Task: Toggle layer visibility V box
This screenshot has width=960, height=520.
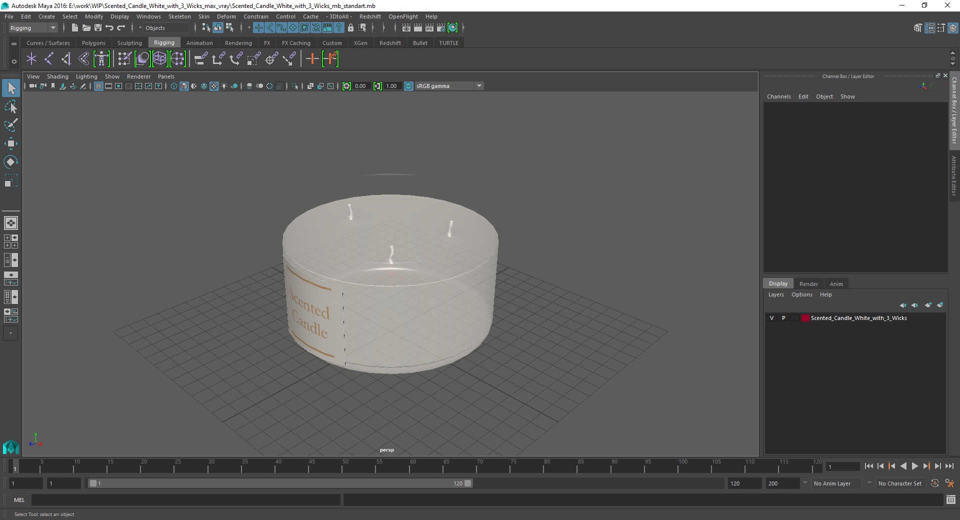Action: pos(771,318)
